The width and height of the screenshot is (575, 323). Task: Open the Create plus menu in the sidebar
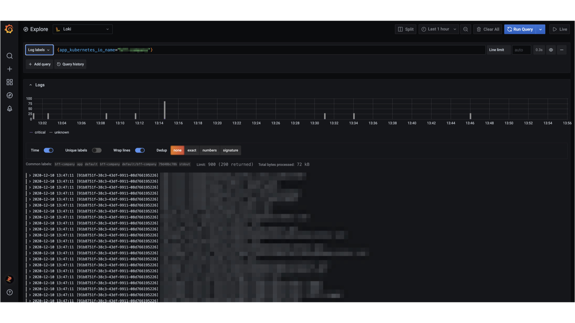pyautogui.click(x=10, y=69)
